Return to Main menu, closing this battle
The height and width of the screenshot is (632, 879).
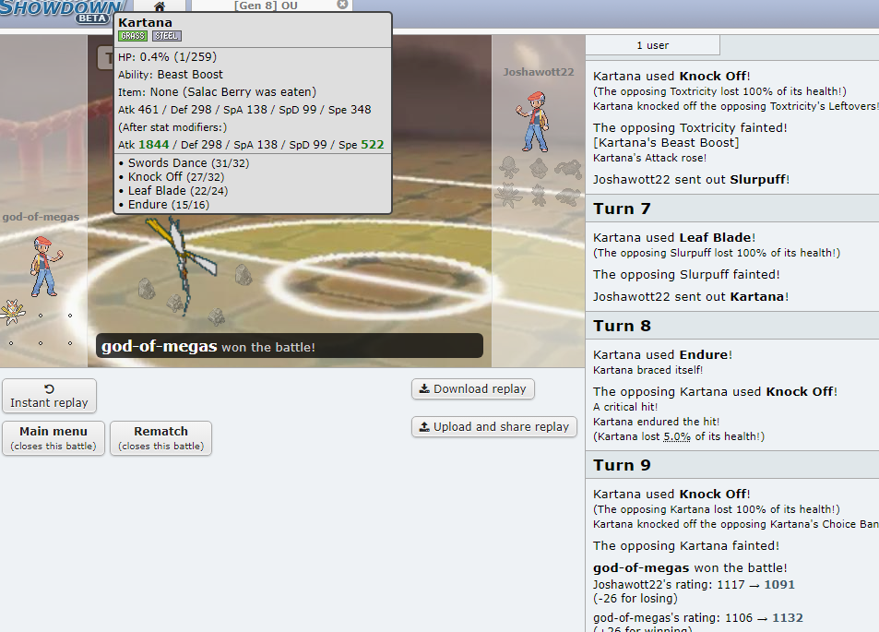point(53,438)
